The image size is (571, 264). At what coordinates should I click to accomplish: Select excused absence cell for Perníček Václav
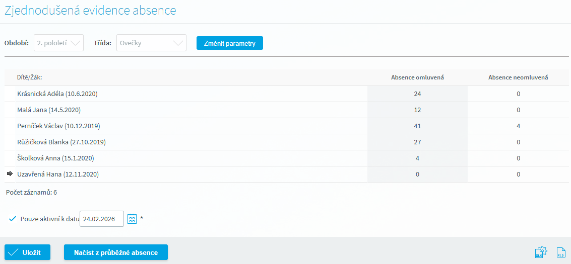click(x=417, y=126)
